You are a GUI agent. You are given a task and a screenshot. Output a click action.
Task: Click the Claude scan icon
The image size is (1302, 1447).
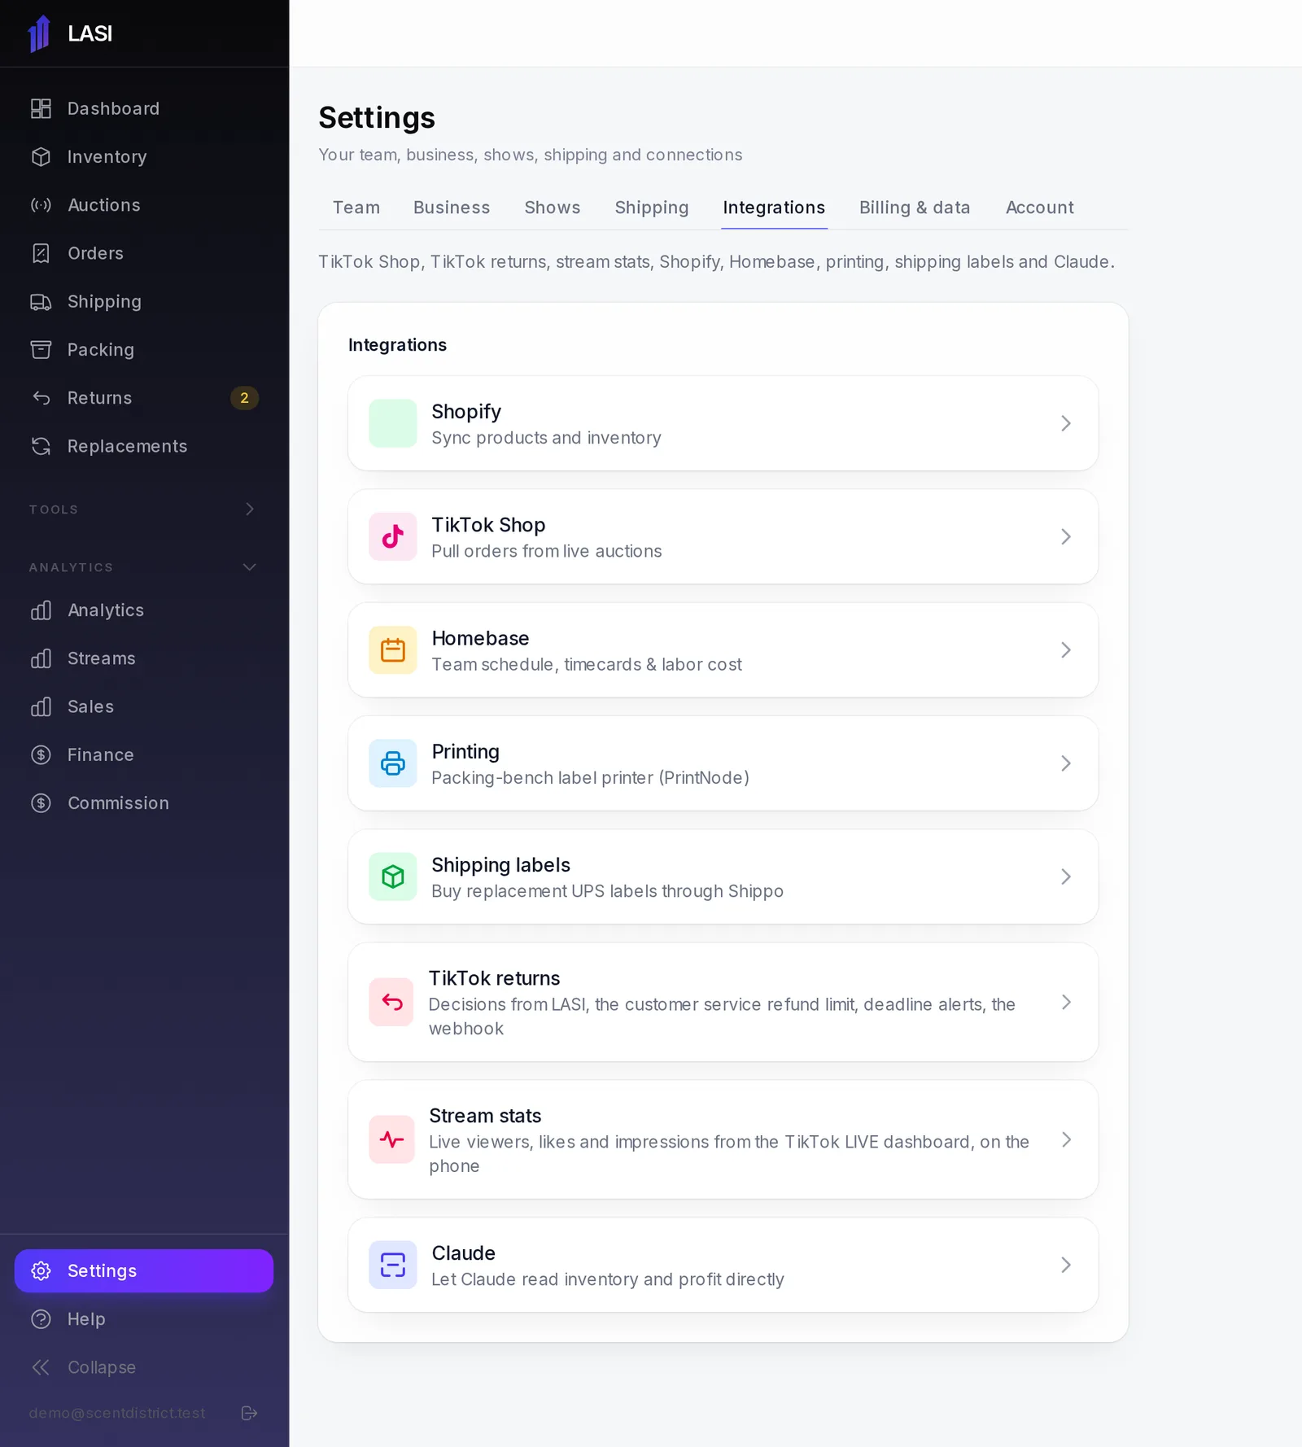393,1265
